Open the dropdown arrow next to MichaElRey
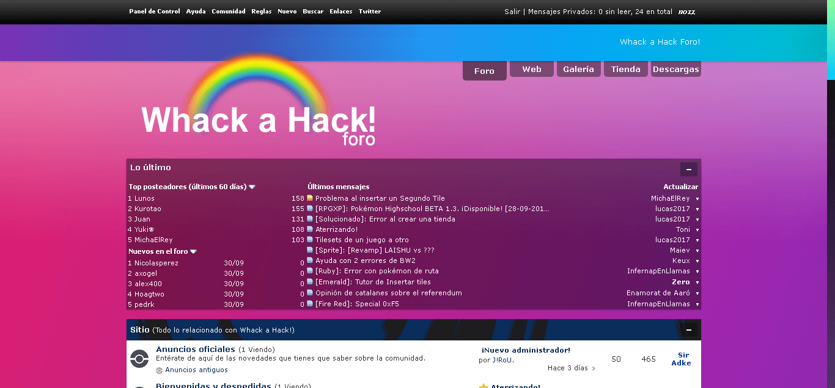The image size is (835, 388). [696, 198]
